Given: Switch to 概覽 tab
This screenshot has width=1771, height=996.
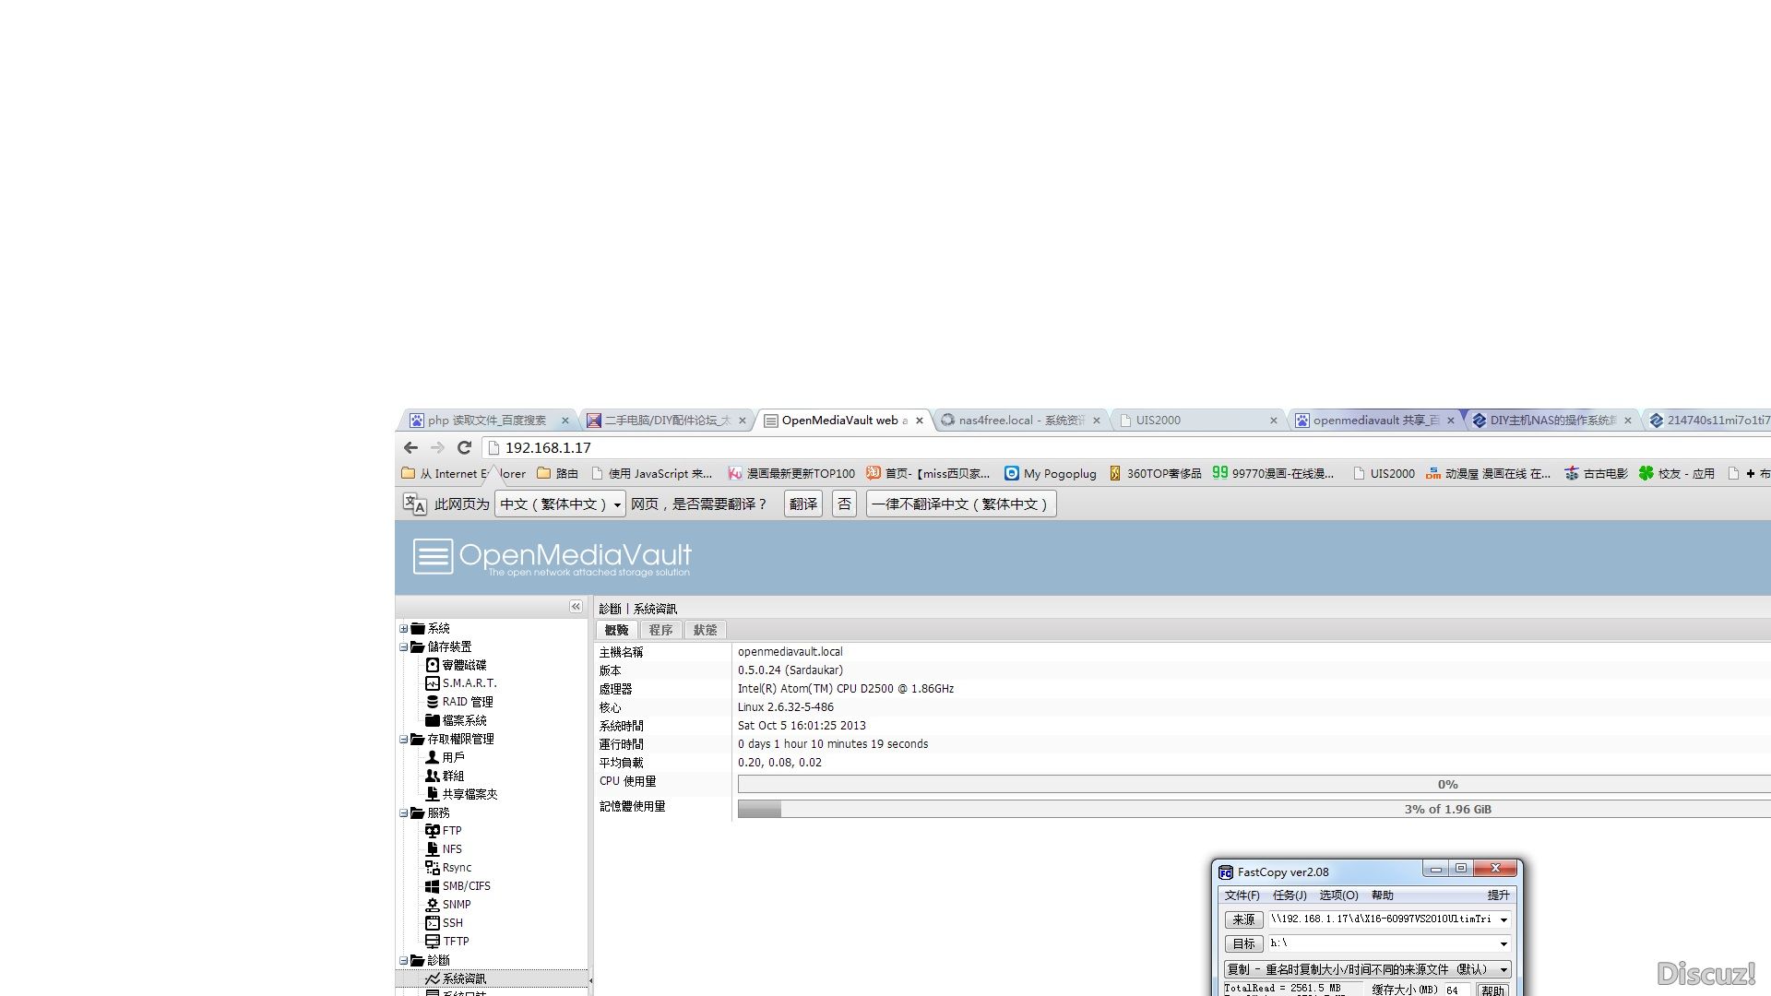Looking at the screenshot, I should coord(616,630).
